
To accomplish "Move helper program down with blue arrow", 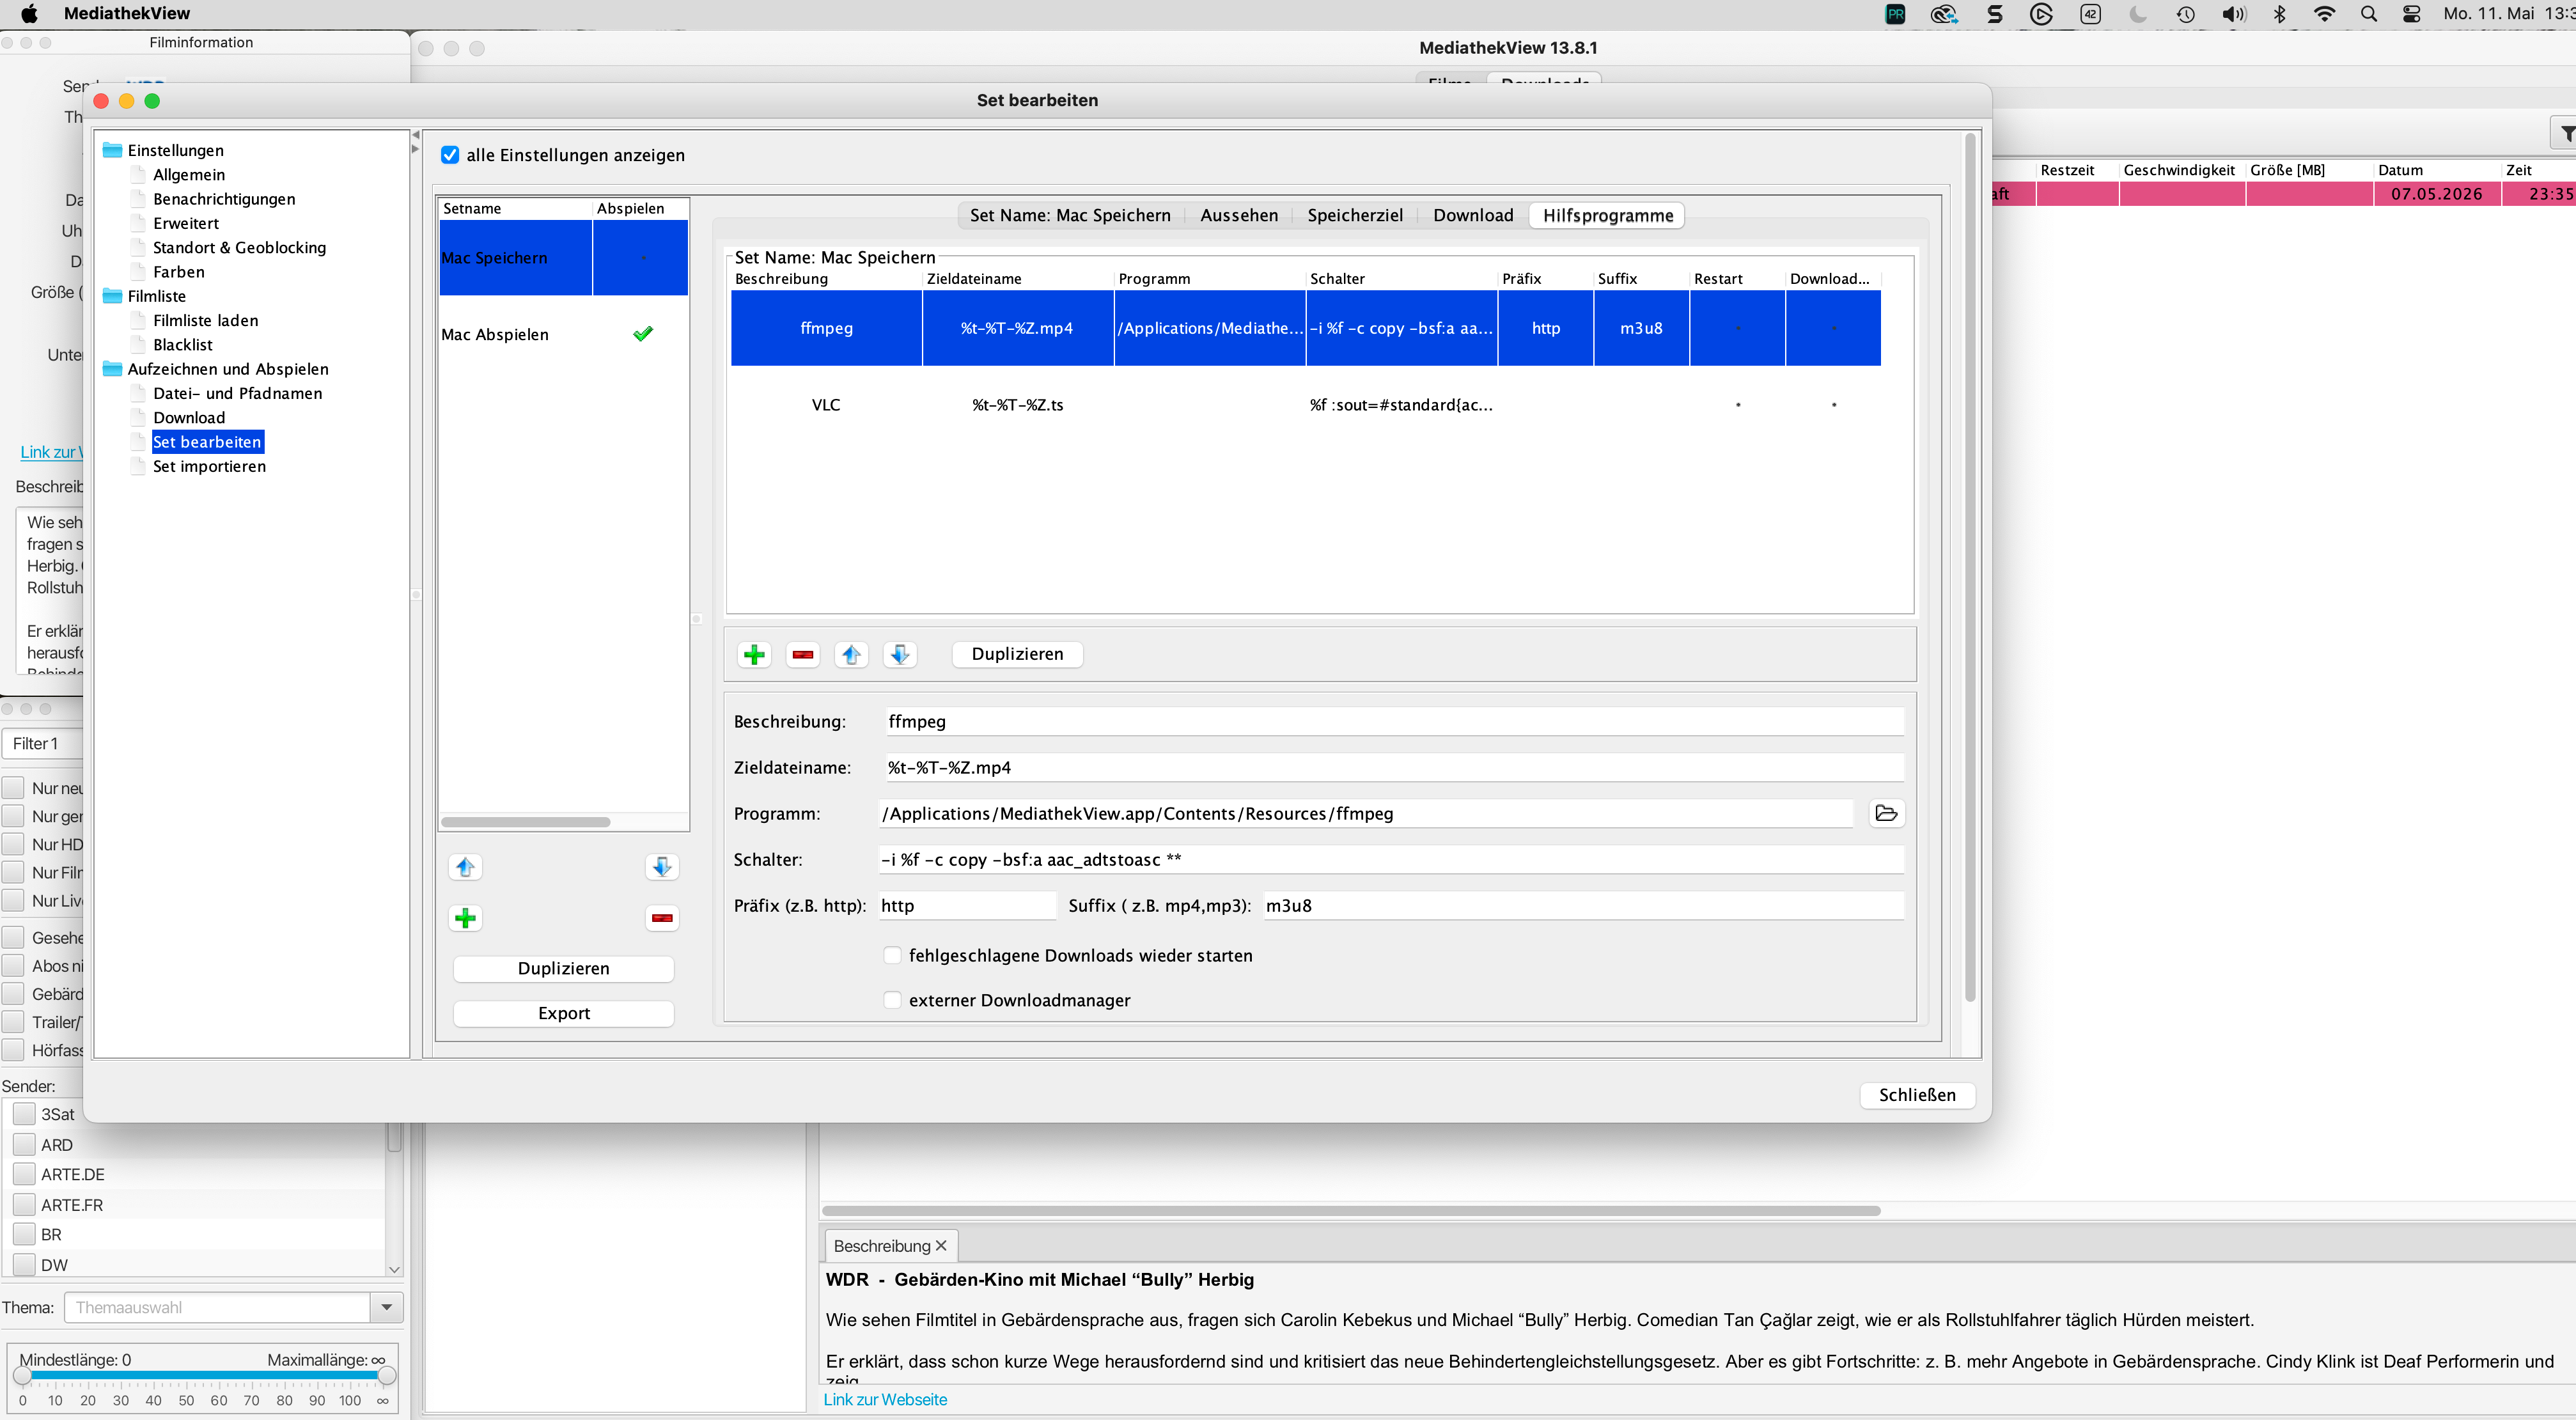I will [x=900, y=654].
